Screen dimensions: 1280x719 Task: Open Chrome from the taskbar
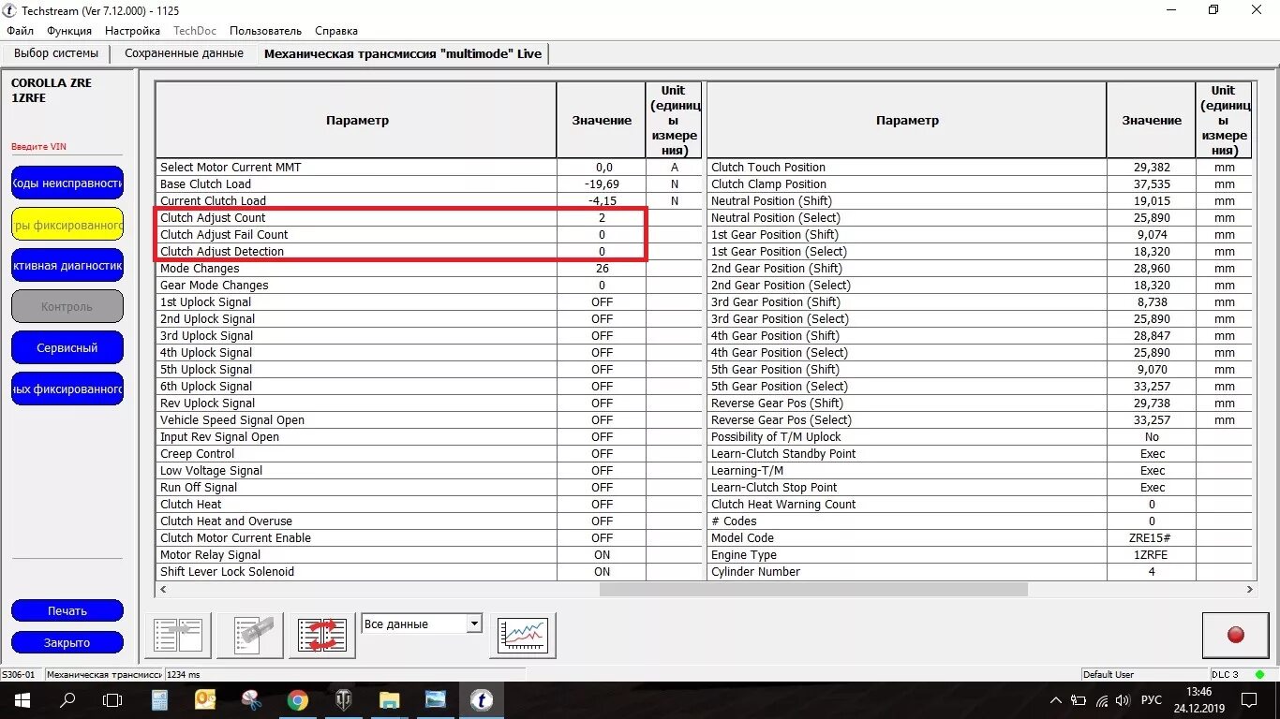(298, 700)
